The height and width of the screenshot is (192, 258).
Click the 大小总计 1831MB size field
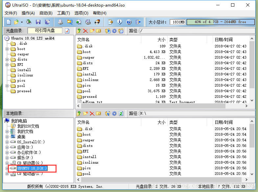pyautogui.click(x=178, y=22)
